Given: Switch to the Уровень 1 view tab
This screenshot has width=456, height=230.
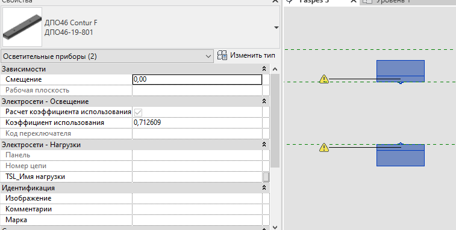Looking at the screenshot, I should tap(393, 1).
